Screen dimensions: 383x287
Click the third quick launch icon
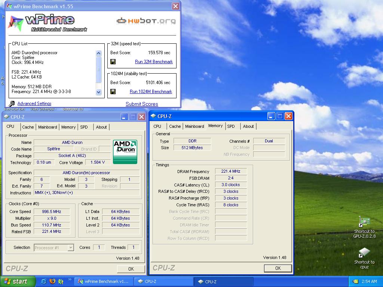(x=61, y=281)
